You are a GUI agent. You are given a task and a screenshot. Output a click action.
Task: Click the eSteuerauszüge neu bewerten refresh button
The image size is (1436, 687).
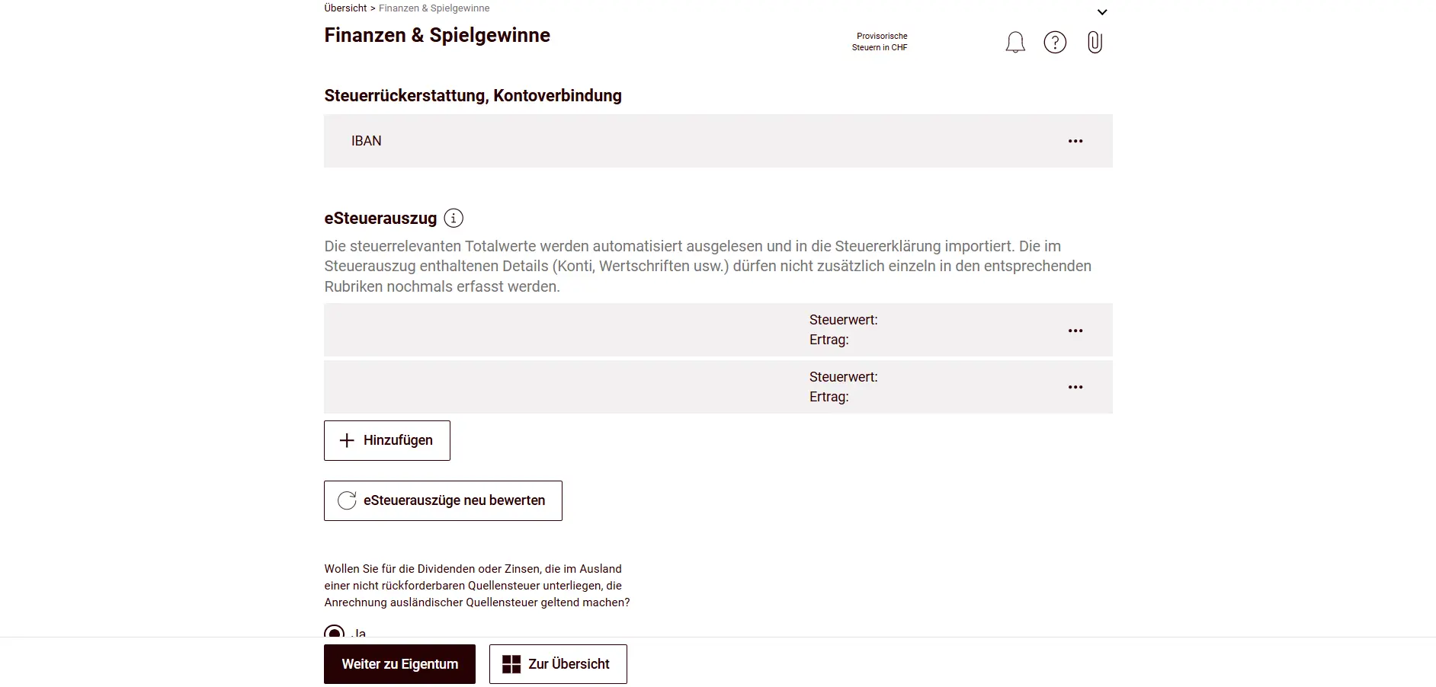tap(443, 500)
